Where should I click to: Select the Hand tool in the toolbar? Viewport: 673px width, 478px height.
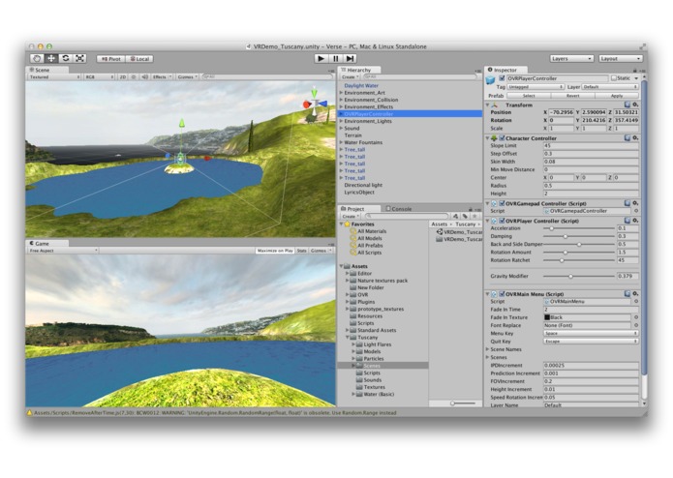pos(37,58)
